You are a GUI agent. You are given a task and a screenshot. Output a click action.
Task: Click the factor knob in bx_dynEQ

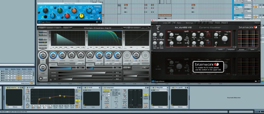225,39
